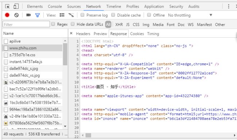Enable the Preserve log checkbox

point(82,15)
